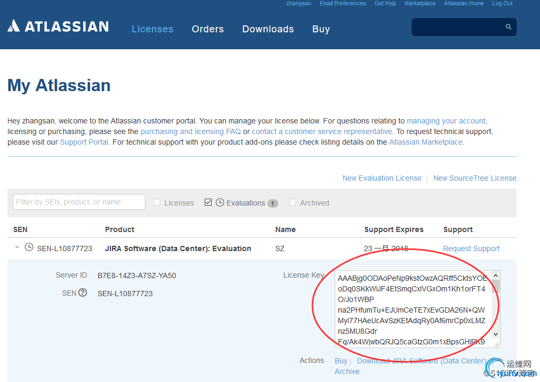Click the License Key scrollbar thumb
This screenshot has width=540, height=382.
click(x=495, y=286)
